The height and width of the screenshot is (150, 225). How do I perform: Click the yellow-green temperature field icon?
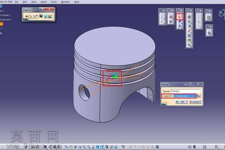pyautogui.click(x=189, y=40)
